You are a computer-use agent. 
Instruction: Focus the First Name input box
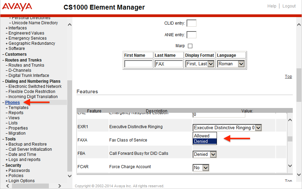[138, 64]
